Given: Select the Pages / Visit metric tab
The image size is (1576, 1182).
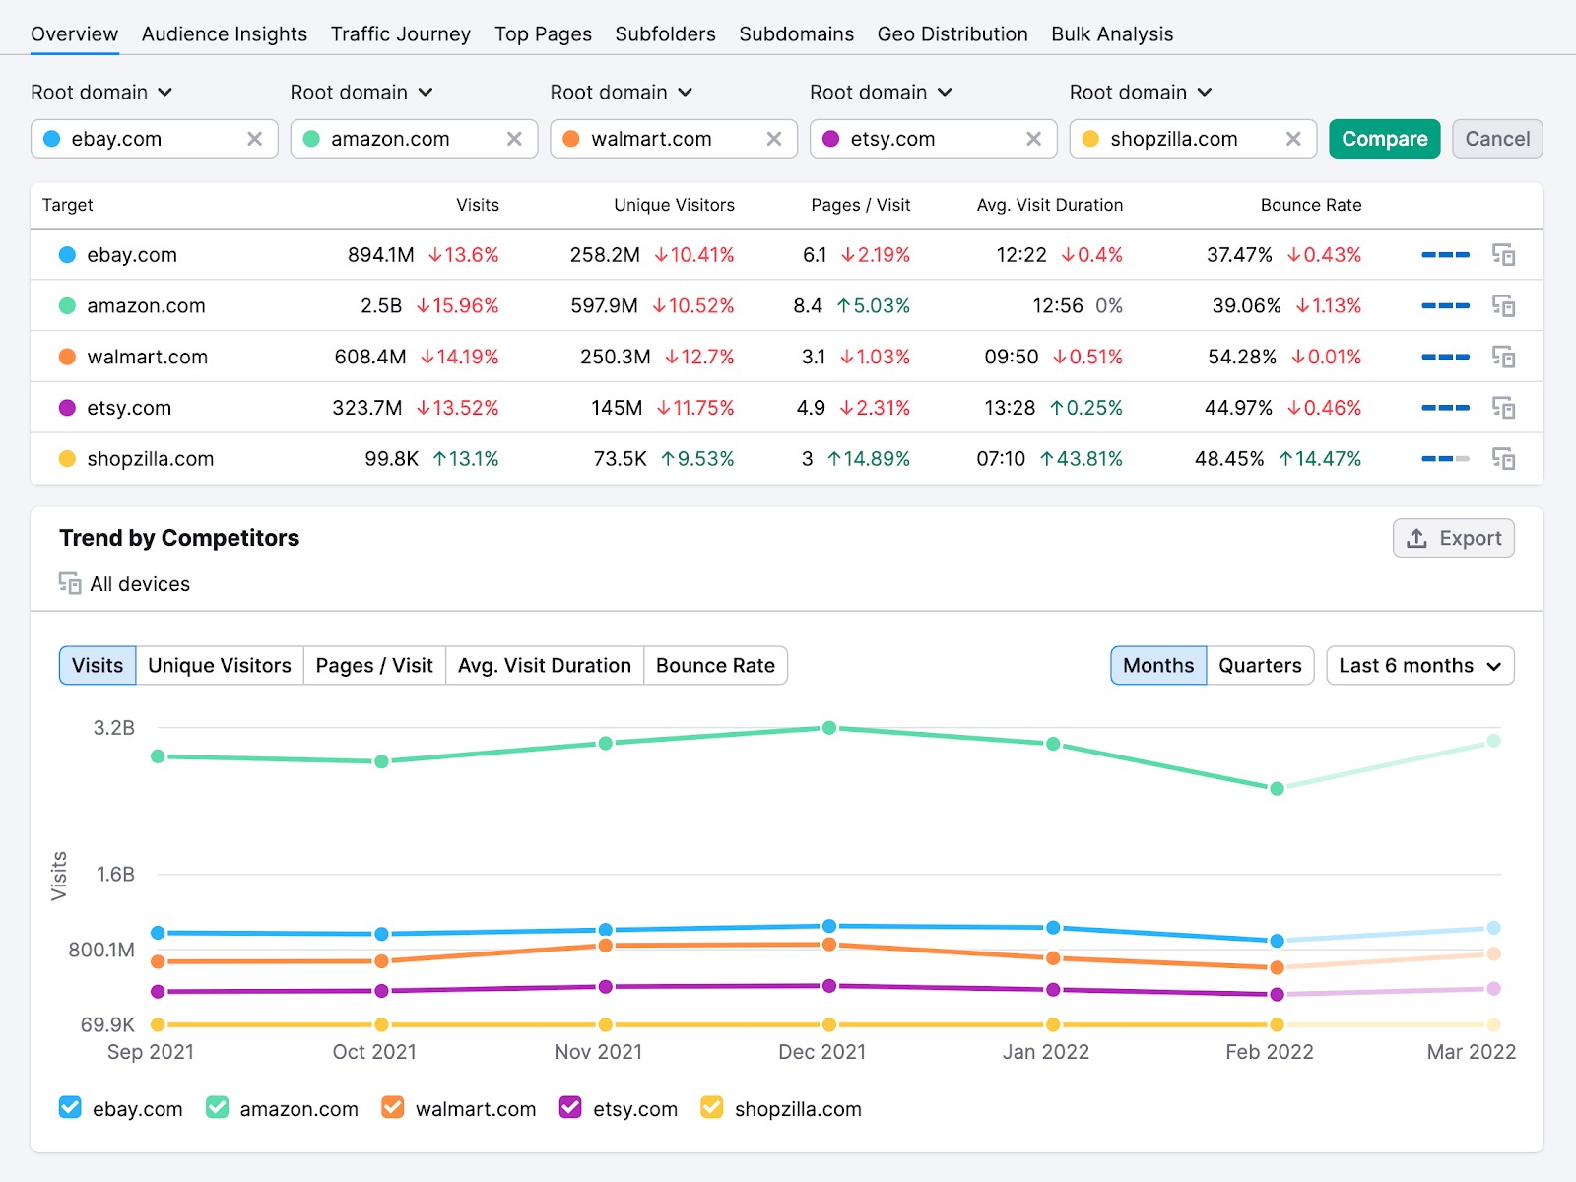Looking at the screenshot, I should [374, 666].
